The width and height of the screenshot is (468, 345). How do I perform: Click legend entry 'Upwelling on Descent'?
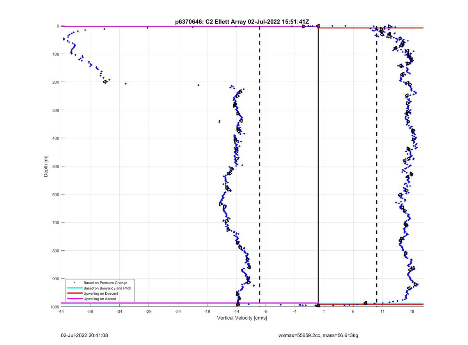tap(101, 294)
